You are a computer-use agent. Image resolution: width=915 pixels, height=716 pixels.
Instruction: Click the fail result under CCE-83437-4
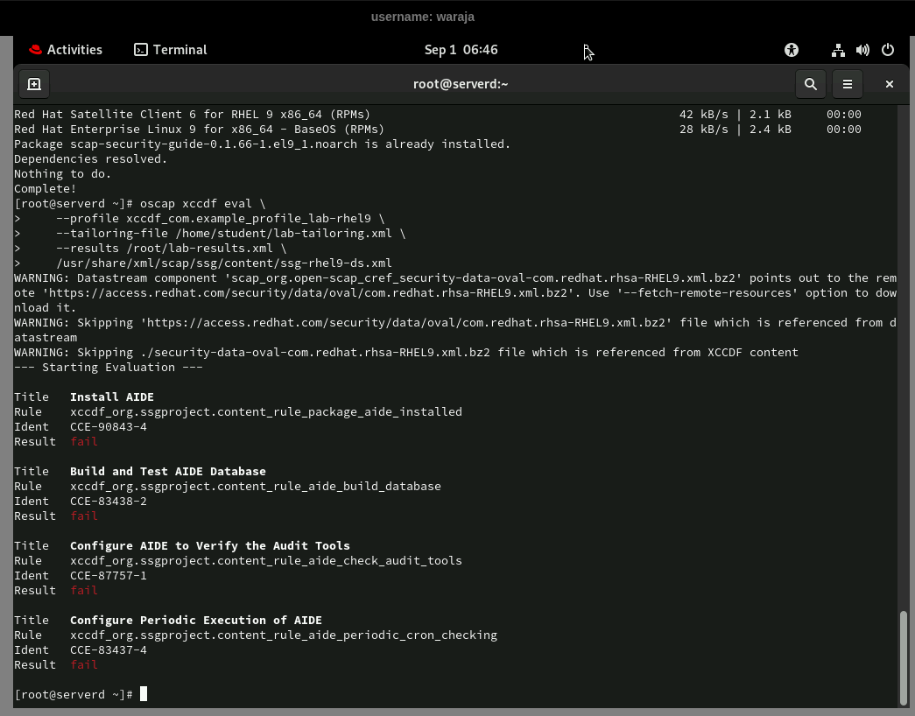[x=84, y=664]
